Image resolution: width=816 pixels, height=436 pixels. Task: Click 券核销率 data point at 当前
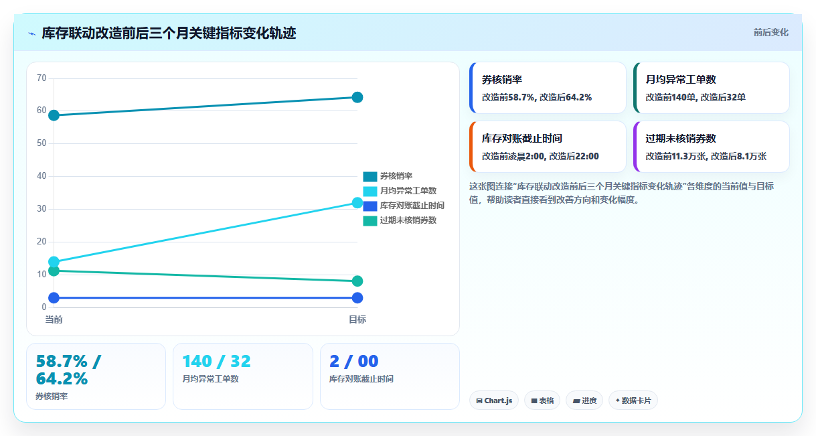click(54, 115)
